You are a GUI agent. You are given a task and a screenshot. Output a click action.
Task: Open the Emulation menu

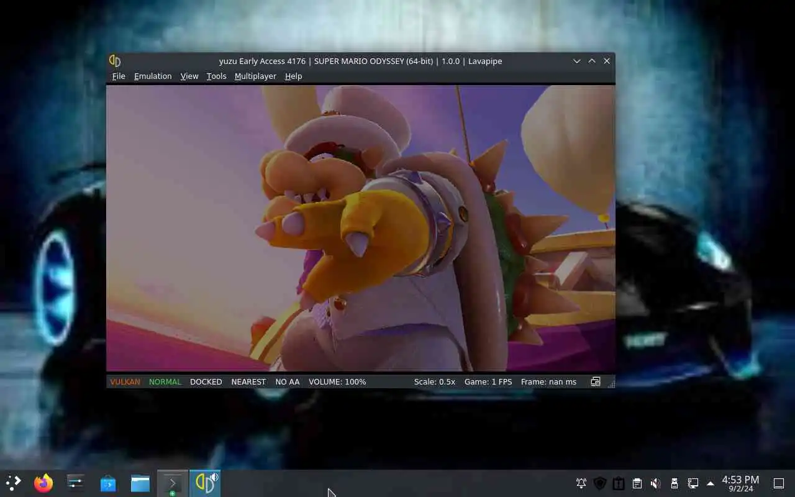pos(152,76)
